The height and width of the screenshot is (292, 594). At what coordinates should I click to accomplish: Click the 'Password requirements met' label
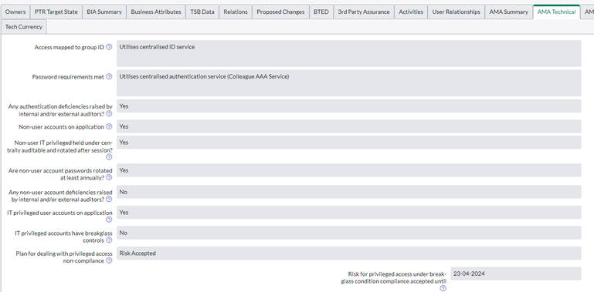(x=68, y=77)
